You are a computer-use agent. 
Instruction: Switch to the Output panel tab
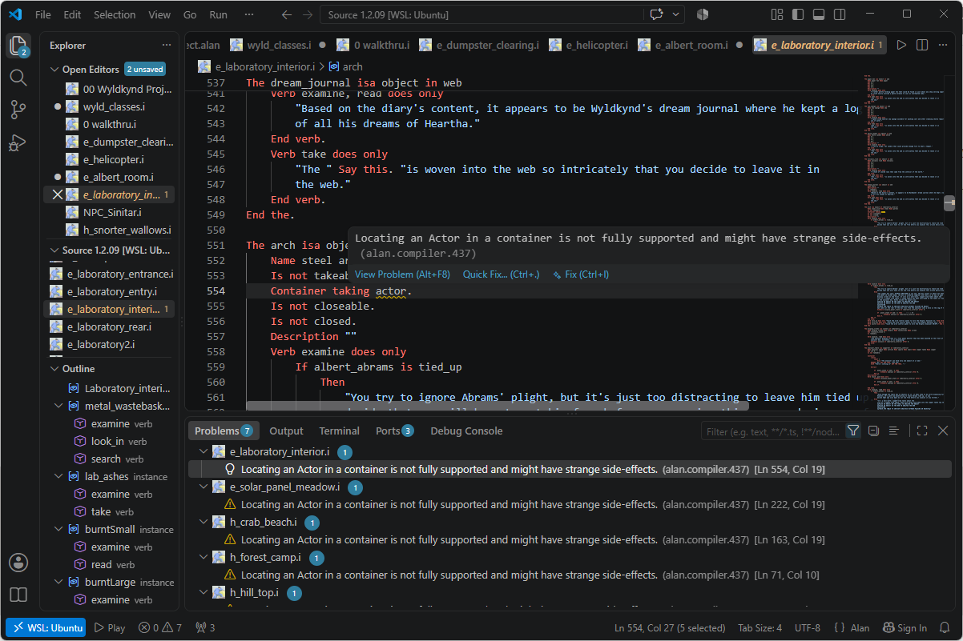tap(286, 431)
